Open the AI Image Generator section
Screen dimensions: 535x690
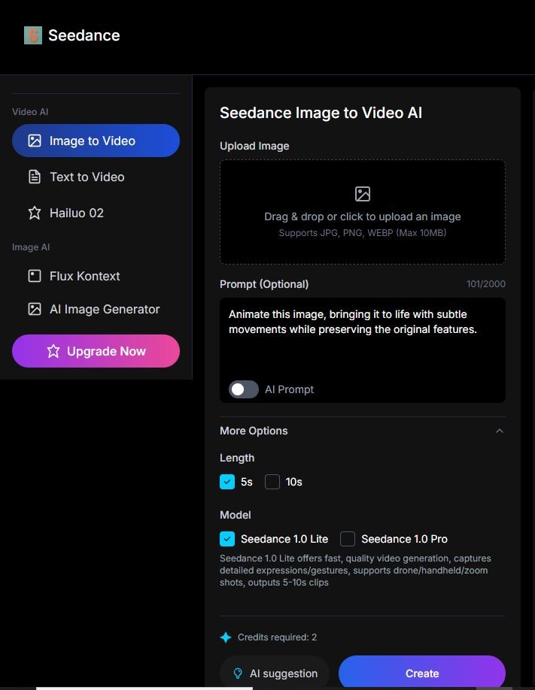coord(96,309)
